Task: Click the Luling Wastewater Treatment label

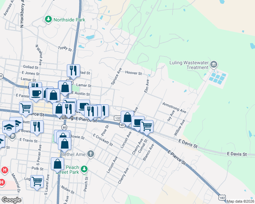Action: 189,65
